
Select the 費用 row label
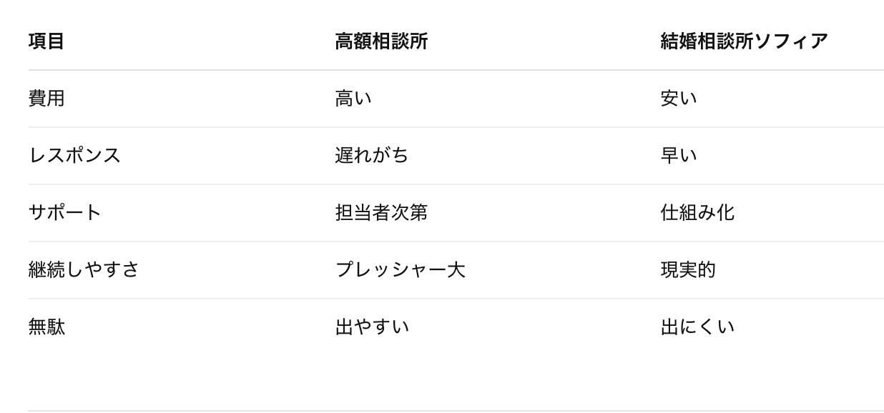pyautogui.click(x=46, y=99)
